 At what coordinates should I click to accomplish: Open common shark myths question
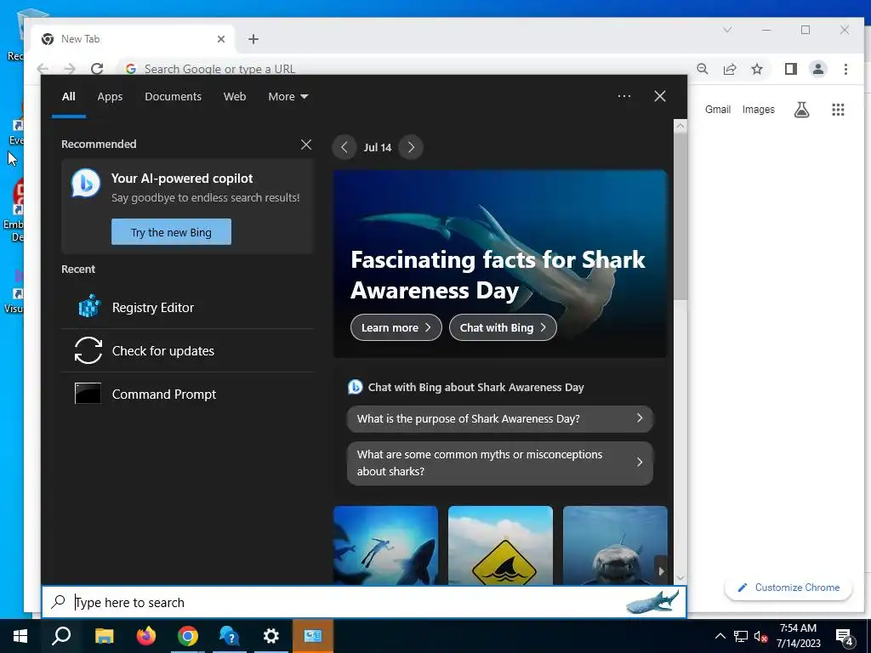(x=500, y=463)
